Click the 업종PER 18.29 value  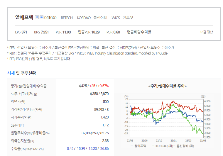89,32
